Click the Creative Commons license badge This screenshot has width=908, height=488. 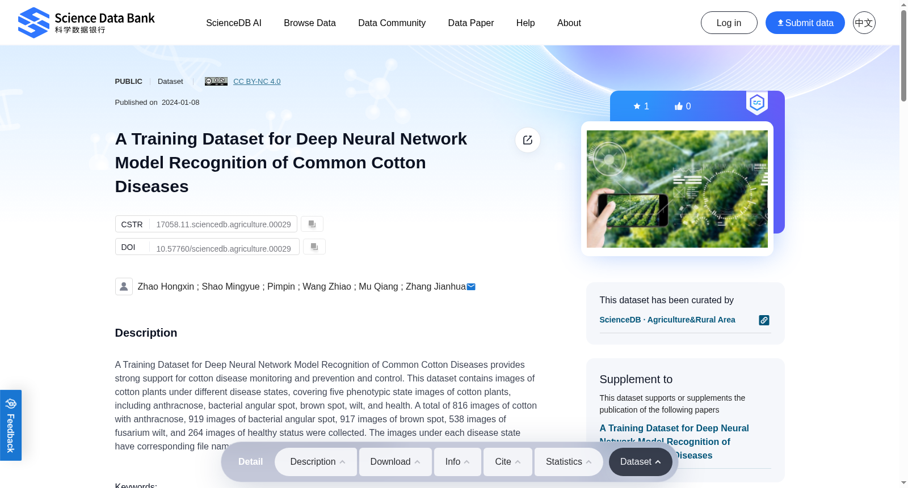pos(216,82)
